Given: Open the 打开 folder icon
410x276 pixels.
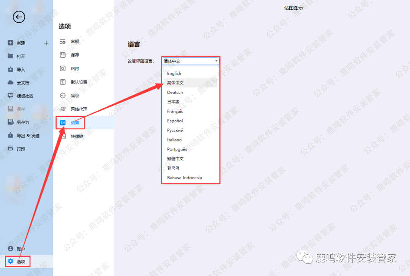Looking at the screenshot, I should (x=11, y=56).
